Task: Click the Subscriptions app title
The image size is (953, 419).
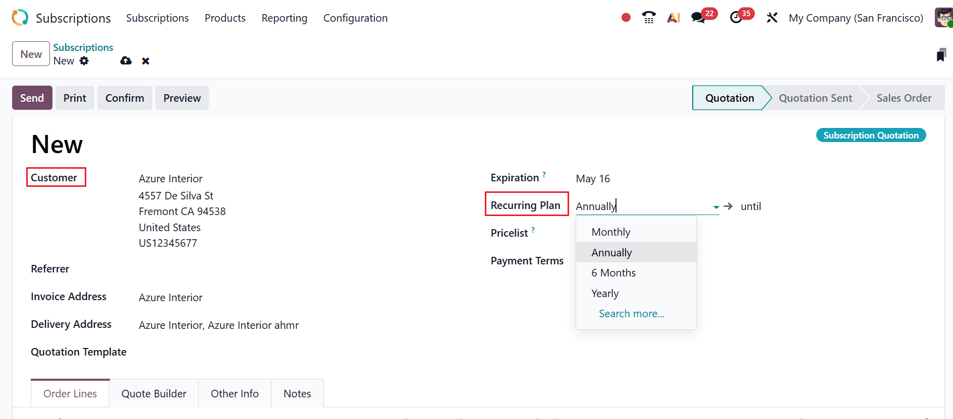Action: click(x=73, y=18)
